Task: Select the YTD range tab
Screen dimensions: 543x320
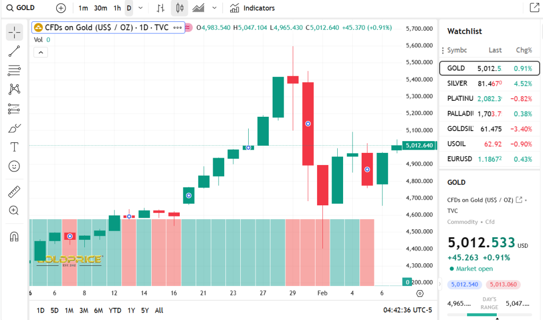Action: click(x=115, y=310)
